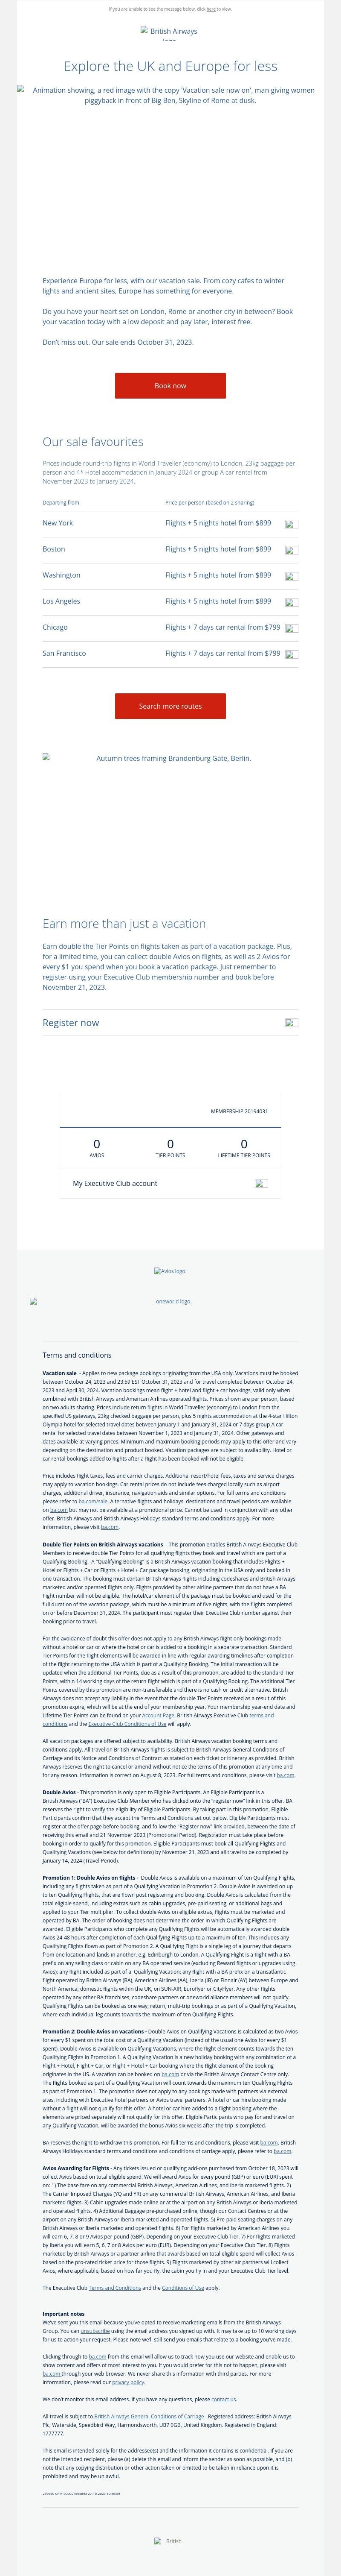Click the arrow icon beside Register now
This screenshot has width=341, height=2576.
[291, 1023]
